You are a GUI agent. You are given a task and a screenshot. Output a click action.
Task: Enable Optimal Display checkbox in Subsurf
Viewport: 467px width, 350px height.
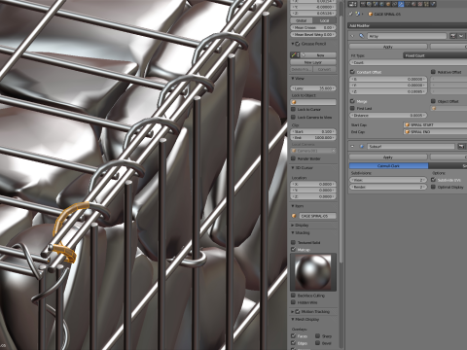[x=433, y=187]
